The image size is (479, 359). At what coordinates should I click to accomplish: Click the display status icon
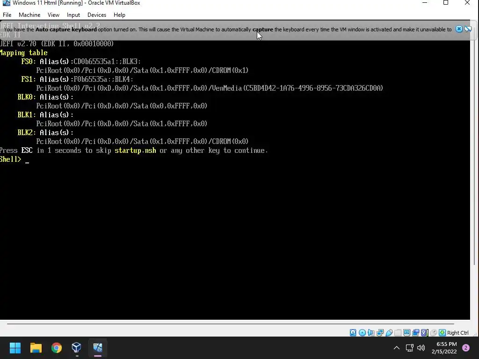click(x=406, y=332)
